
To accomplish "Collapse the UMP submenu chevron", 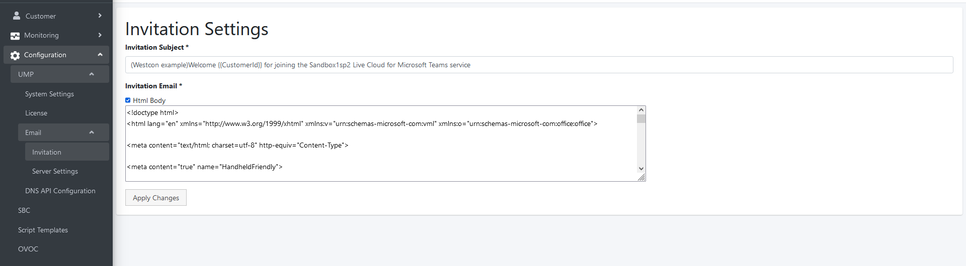I will [x=92, y=74].
